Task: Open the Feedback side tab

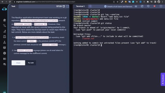Action: (x=163, y=79)
